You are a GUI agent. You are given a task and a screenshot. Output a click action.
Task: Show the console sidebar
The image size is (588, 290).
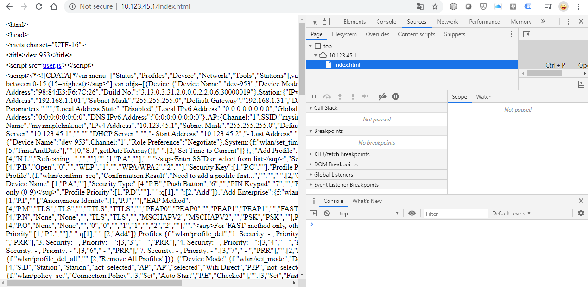click(314, 213)
